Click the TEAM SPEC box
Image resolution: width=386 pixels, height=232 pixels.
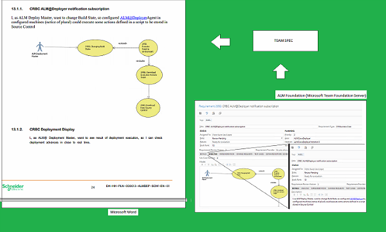tap(286, 41)
